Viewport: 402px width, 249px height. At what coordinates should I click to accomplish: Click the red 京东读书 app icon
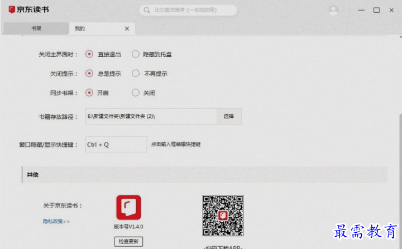tap(129, 208)
